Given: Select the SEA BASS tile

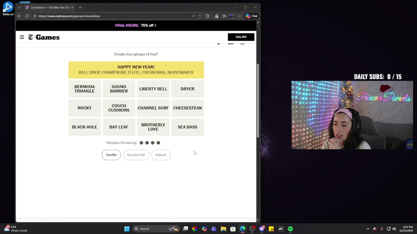Looking at the screenshot, I should [188, 127].
